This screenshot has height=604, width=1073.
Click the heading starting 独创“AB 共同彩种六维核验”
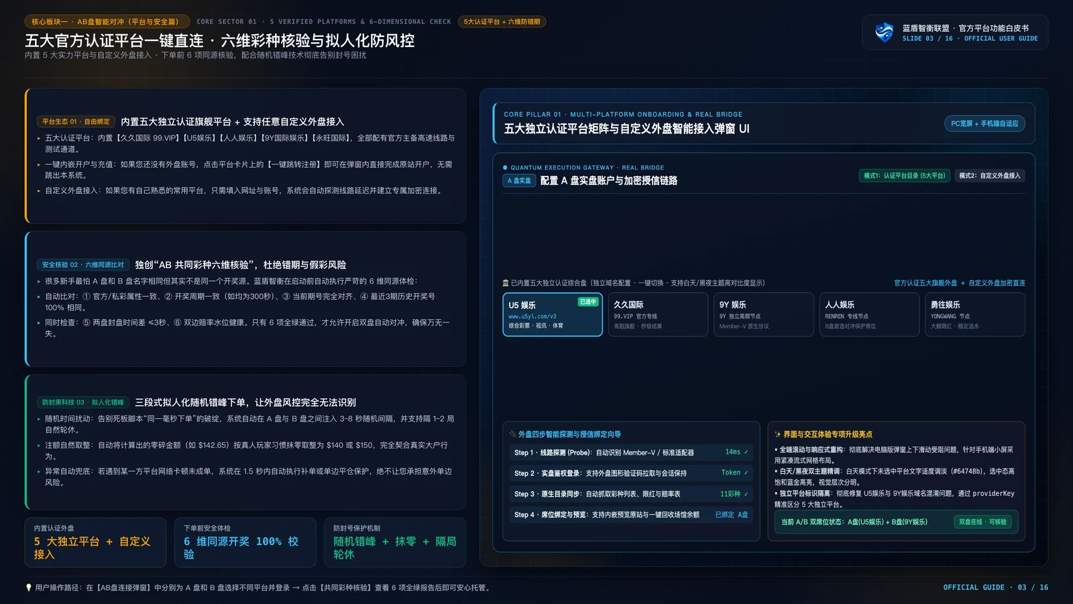click(x=241, y=264)
